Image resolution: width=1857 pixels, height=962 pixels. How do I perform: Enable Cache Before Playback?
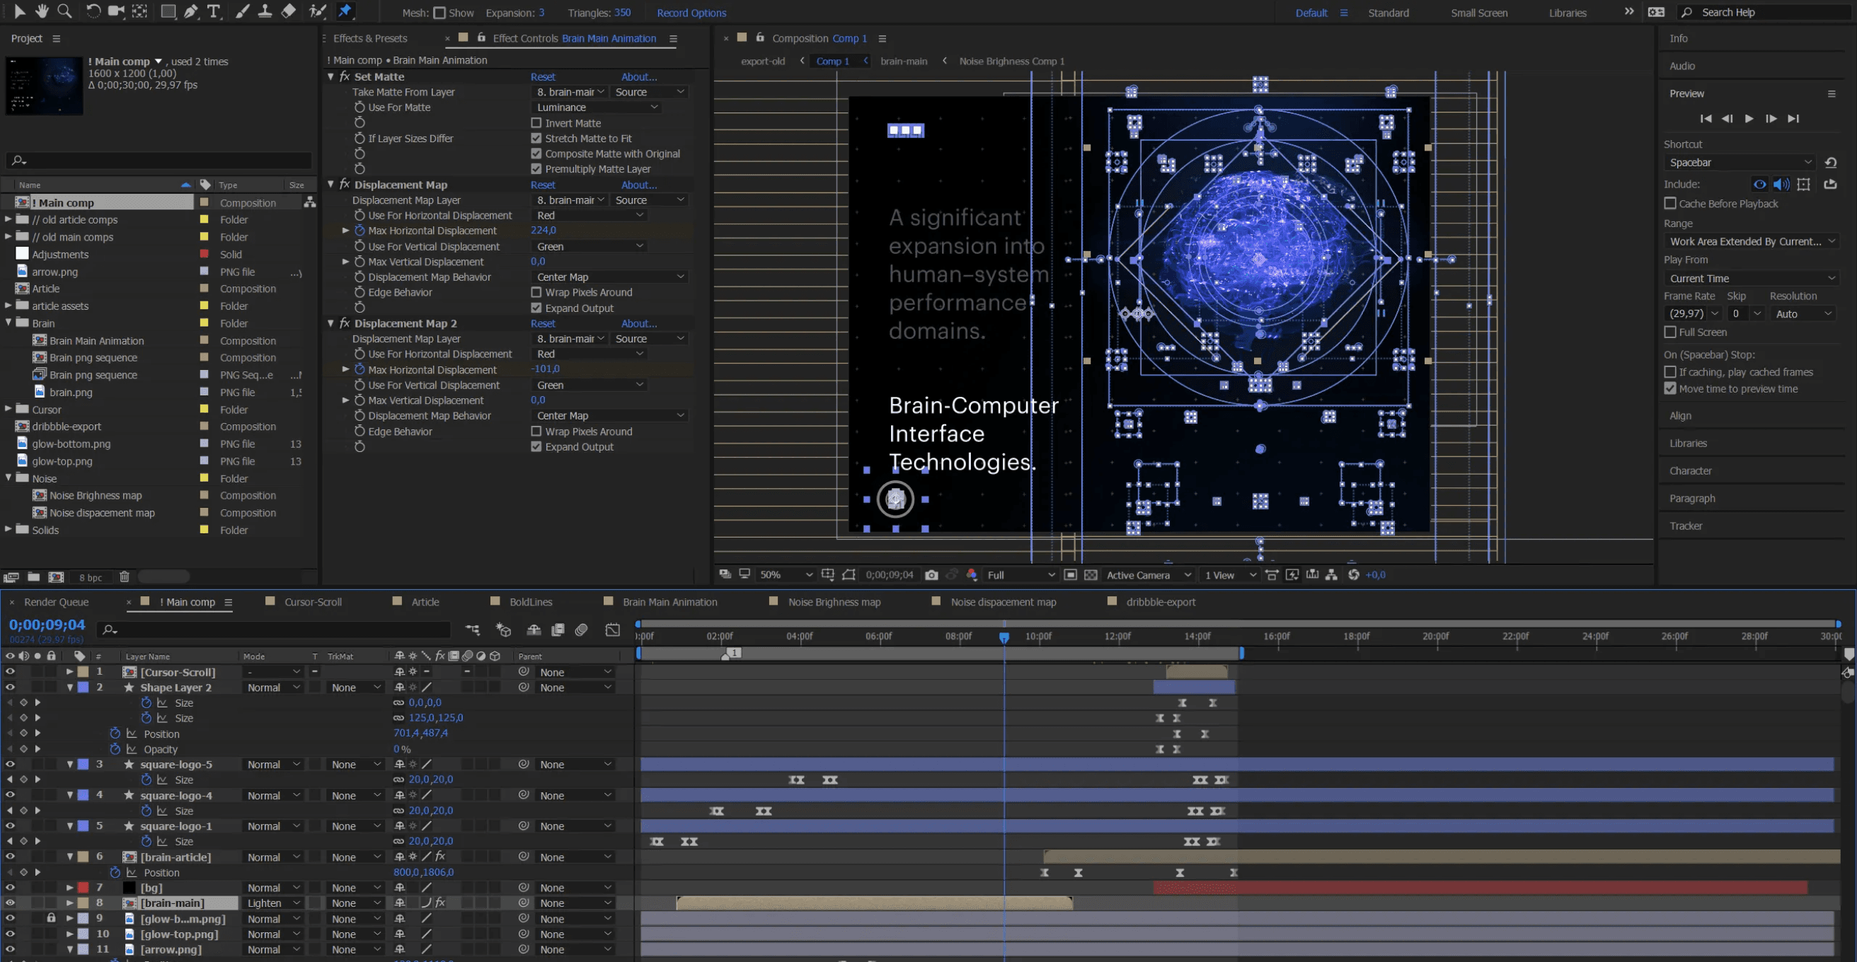[x=1670, y=204]
